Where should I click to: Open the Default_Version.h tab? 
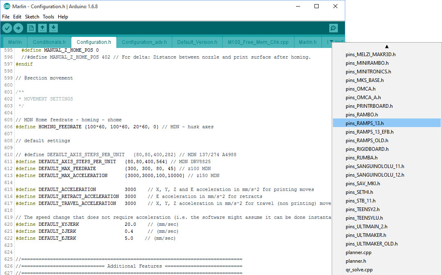pos(197,42)
